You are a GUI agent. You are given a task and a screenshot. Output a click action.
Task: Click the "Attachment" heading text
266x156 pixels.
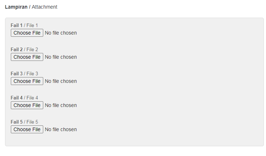coord(44,7)
